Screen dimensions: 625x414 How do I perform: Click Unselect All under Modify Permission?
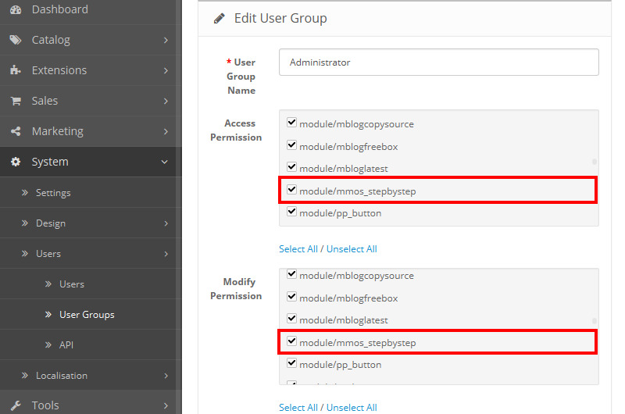(x=352, y=408)
